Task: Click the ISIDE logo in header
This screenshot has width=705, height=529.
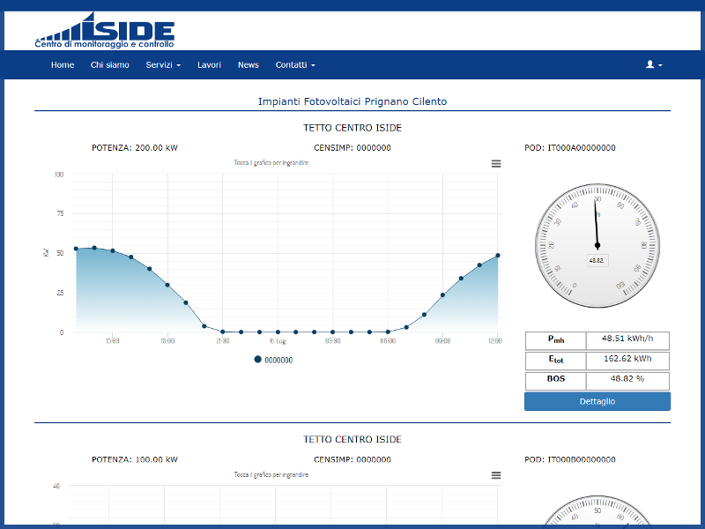Action: pyautogui.click(x=104, y=30)
